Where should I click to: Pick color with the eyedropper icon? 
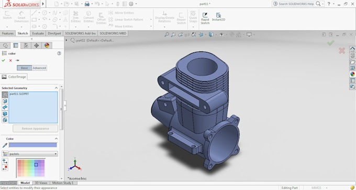(x=5, y=145)
